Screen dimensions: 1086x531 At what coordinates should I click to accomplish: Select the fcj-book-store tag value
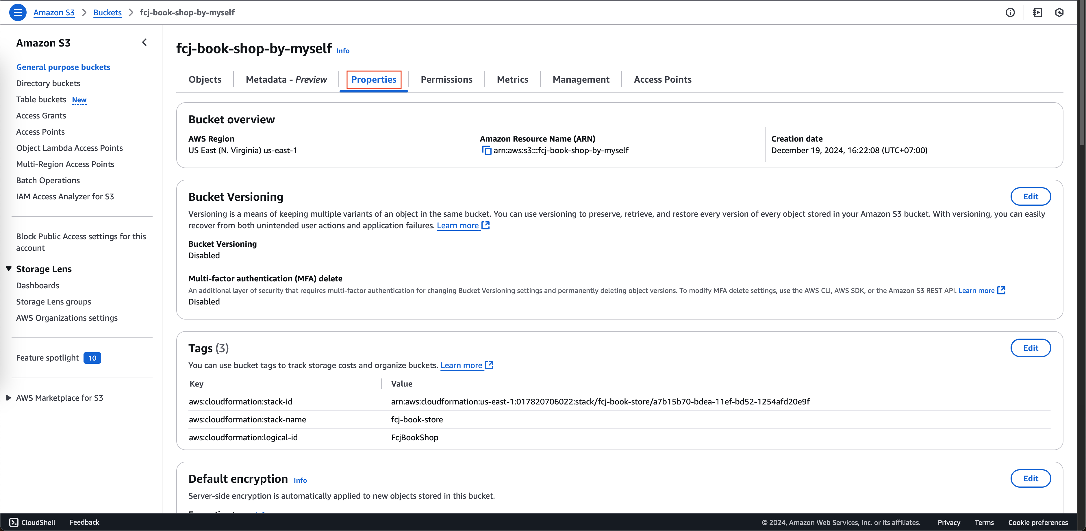[417, 419]
